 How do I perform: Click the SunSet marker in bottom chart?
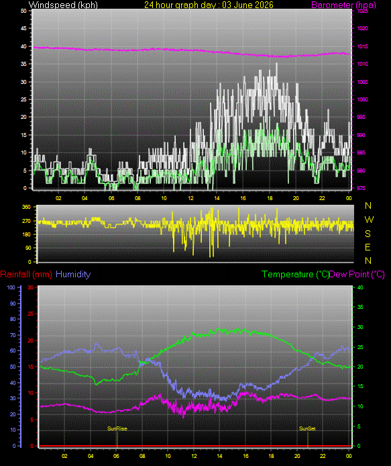point(307,428)
